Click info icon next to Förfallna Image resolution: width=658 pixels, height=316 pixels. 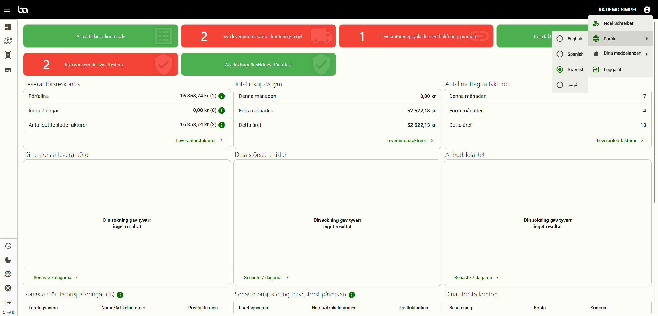[222, 96]
